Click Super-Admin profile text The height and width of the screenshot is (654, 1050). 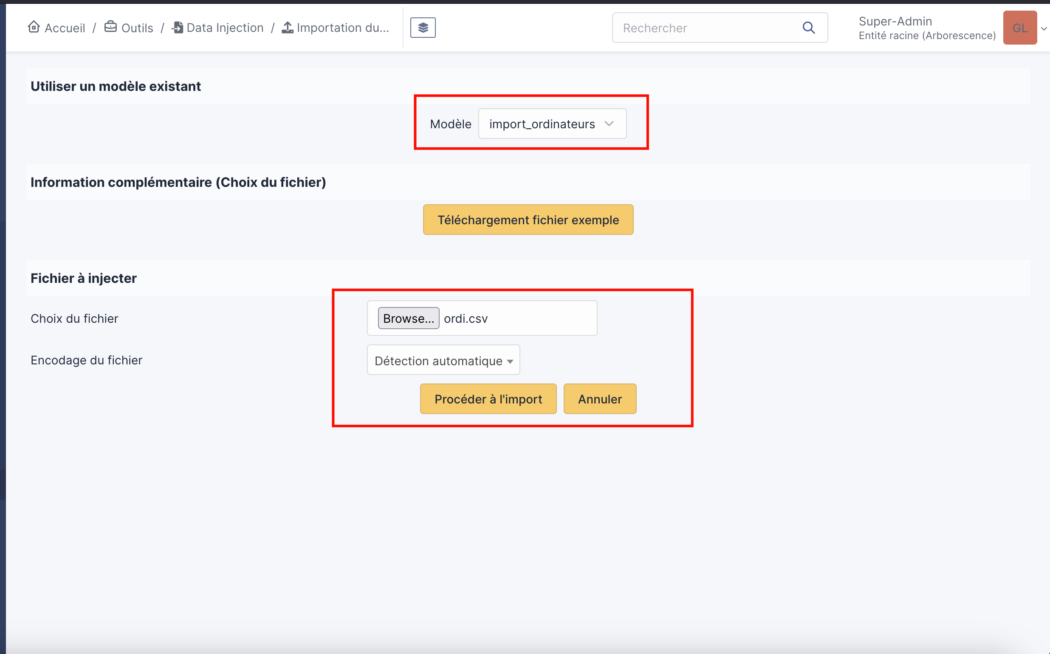coord(895,21)
